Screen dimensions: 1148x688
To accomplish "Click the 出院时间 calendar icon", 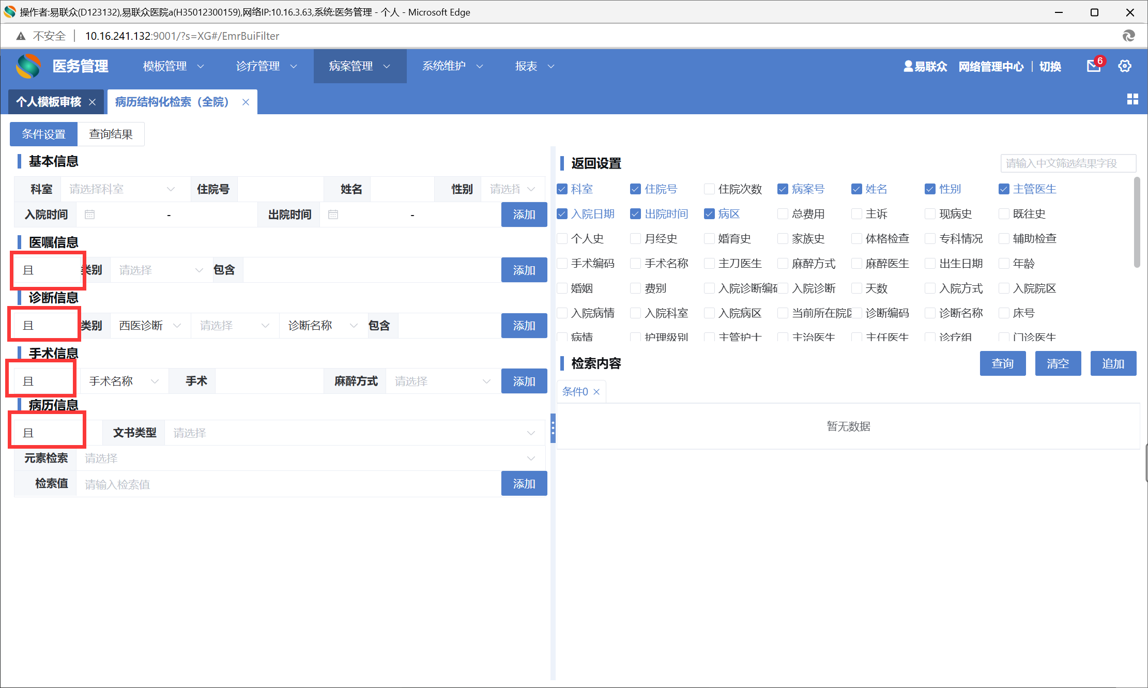I will click(x=333, y=215).
